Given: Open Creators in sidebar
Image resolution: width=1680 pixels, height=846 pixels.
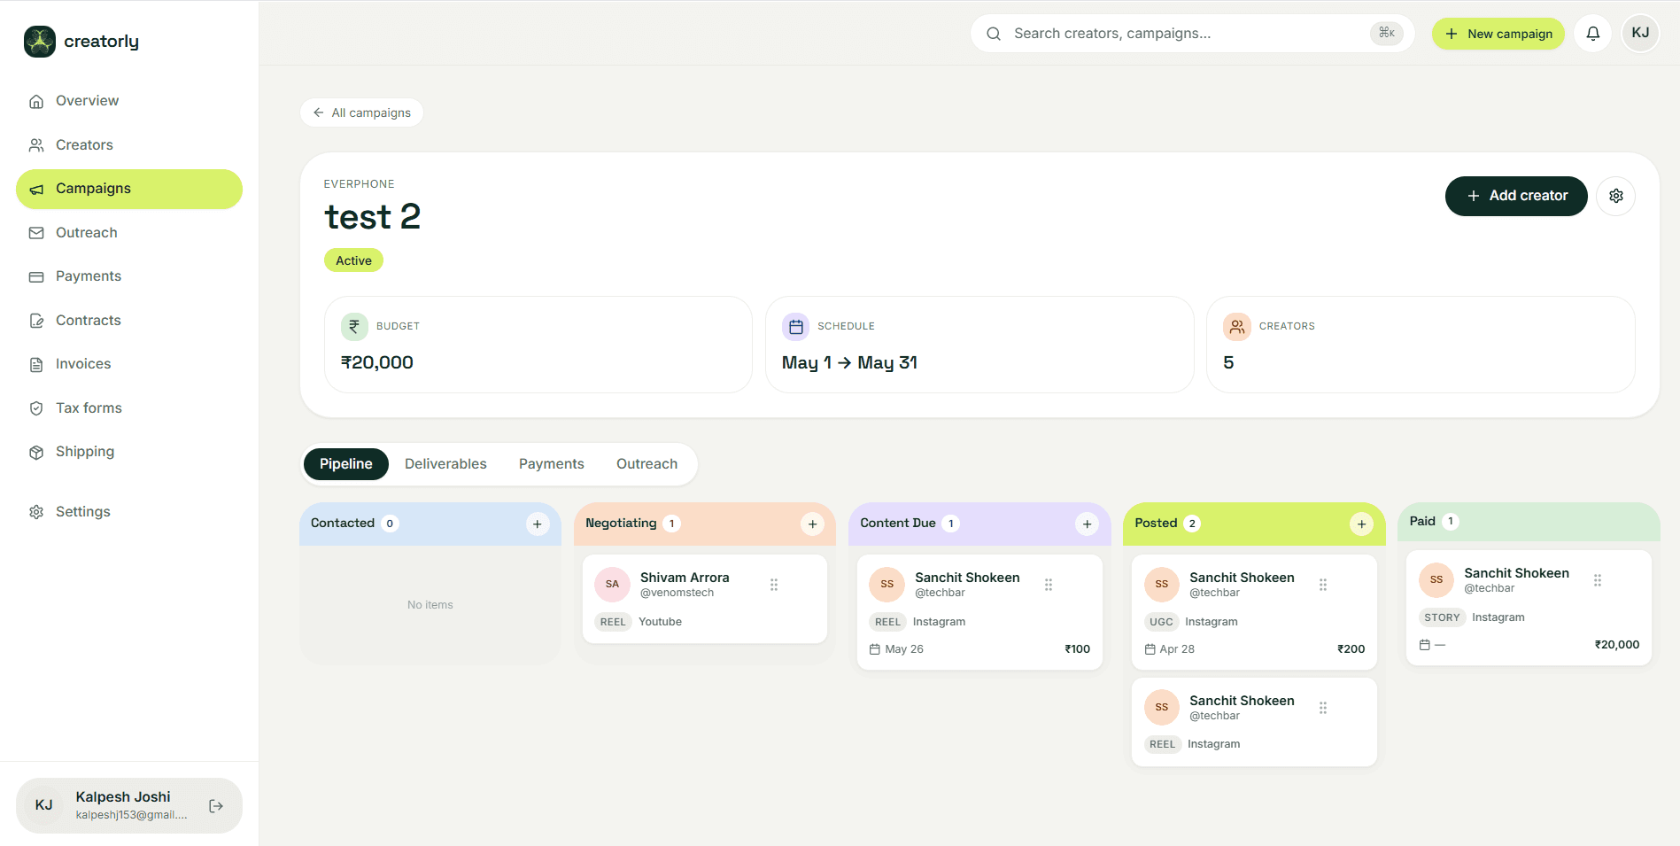Looking at the screenshot, I should pos(129,145).
